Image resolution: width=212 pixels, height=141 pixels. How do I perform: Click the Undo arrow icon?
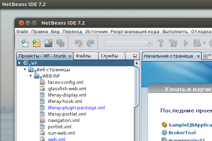click(x=78, y=43)
